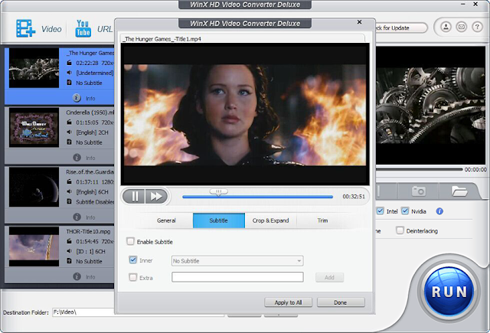Click the Subtitle Disabled text
The image size is (490, 333).
click(x=95, y=202)
